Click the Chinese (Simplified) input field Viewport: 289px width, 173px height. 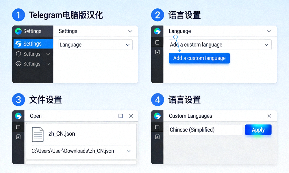click(205, 130)
